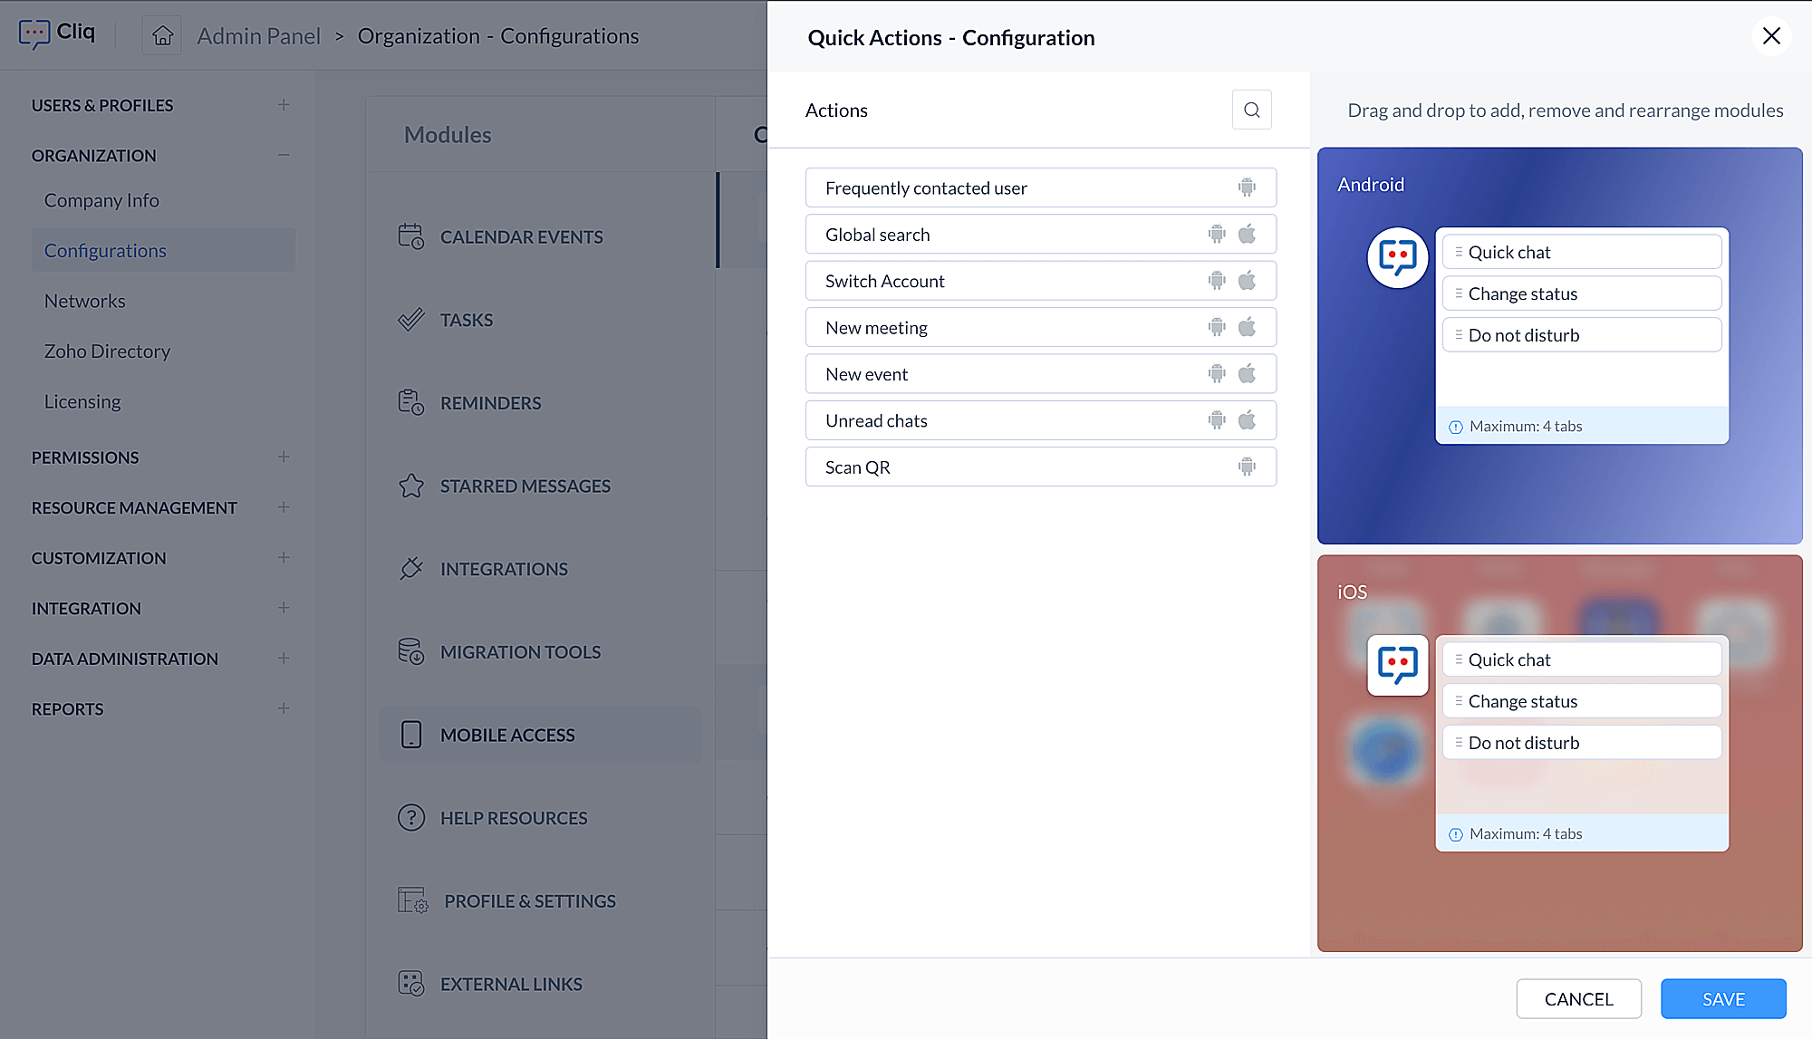Image resolution: width=1812 pixels, height=1039 pixels.
Task: Click the Cliq logo icon
Action: pyautogui.click(x=34, y=34)
